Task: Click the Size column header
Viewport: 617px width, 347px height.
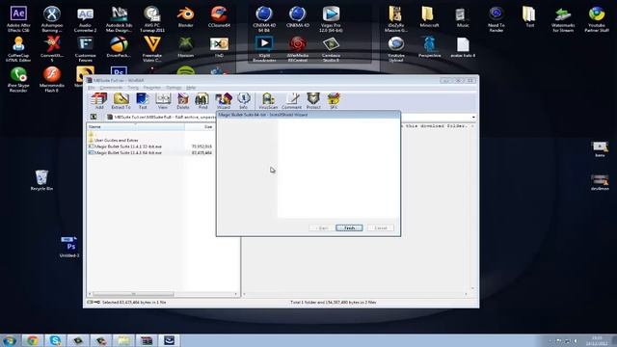Action: 200,126
